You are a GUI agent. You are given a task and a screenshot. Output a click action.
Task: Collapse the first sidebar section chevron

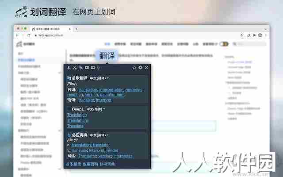click(x=60, y=73)
